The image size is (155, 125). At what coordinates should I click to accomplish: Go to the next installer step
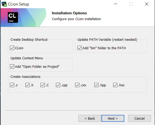pyautogui.click(x=113, y=118)
